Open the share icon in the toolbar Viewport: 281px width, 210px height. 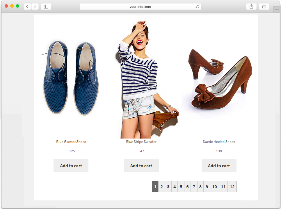click(251, 7)
